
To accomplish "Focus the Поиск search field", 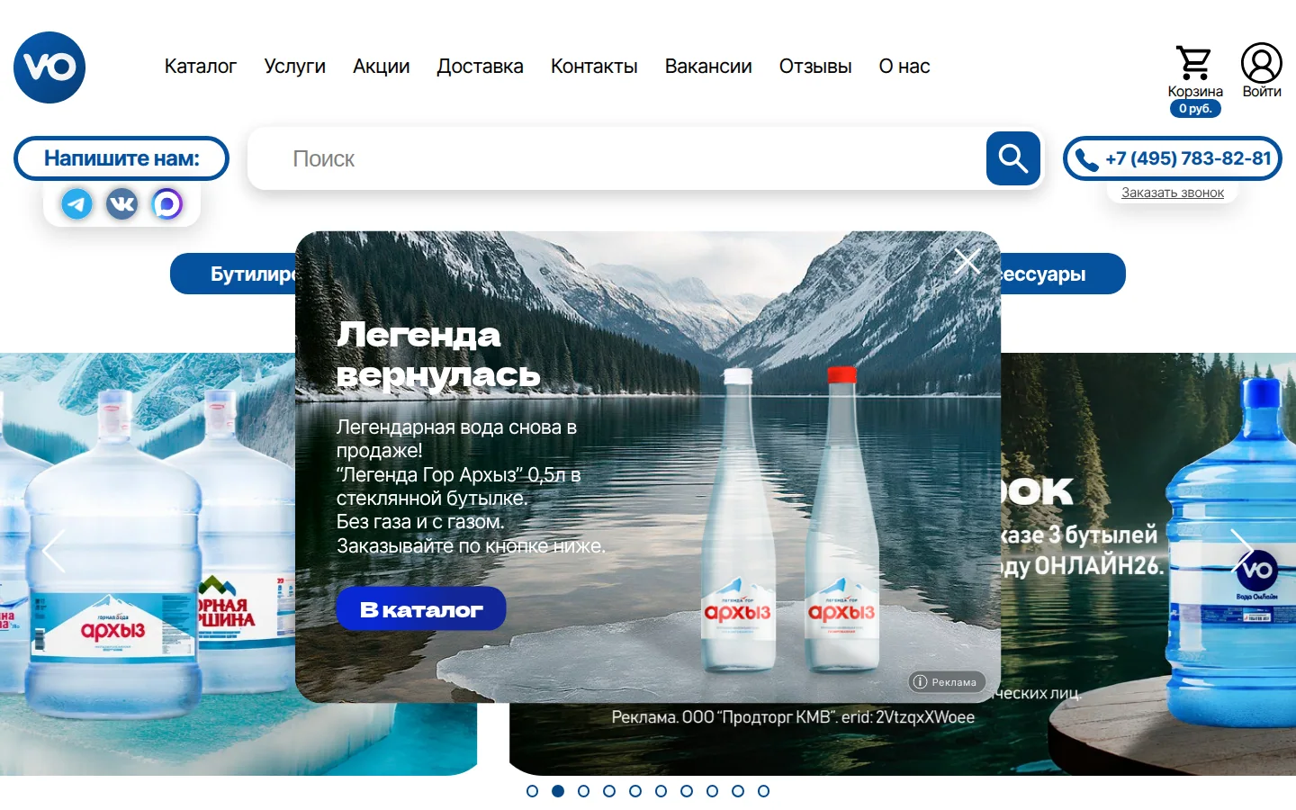I will click(x=616, y=158).
